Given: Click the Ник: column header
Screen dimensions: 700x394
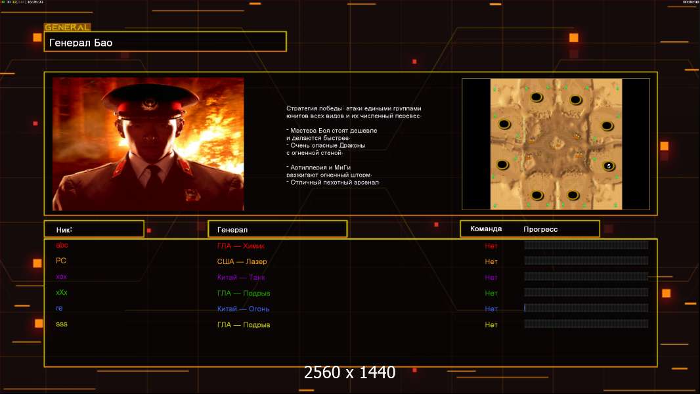Looking at the screenshot, I should point(93,229).
